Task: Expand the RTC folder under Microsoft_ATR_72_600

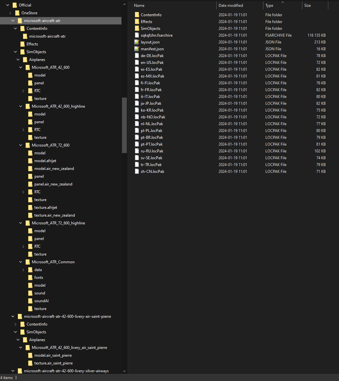Action: click(23, 192)
